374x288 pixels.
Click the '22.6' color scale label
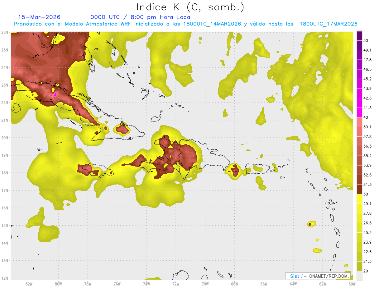[x=367, y=252]
